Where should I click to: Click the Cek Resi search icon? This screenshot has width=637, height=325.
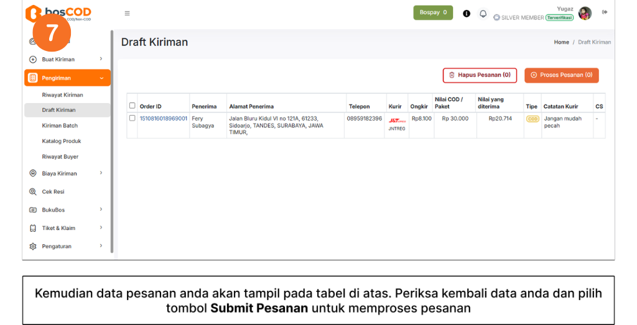point(33,192)
